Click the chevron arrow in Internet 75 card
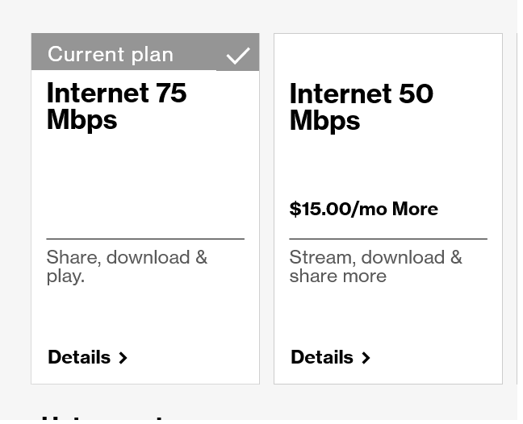 click(123, 358)
